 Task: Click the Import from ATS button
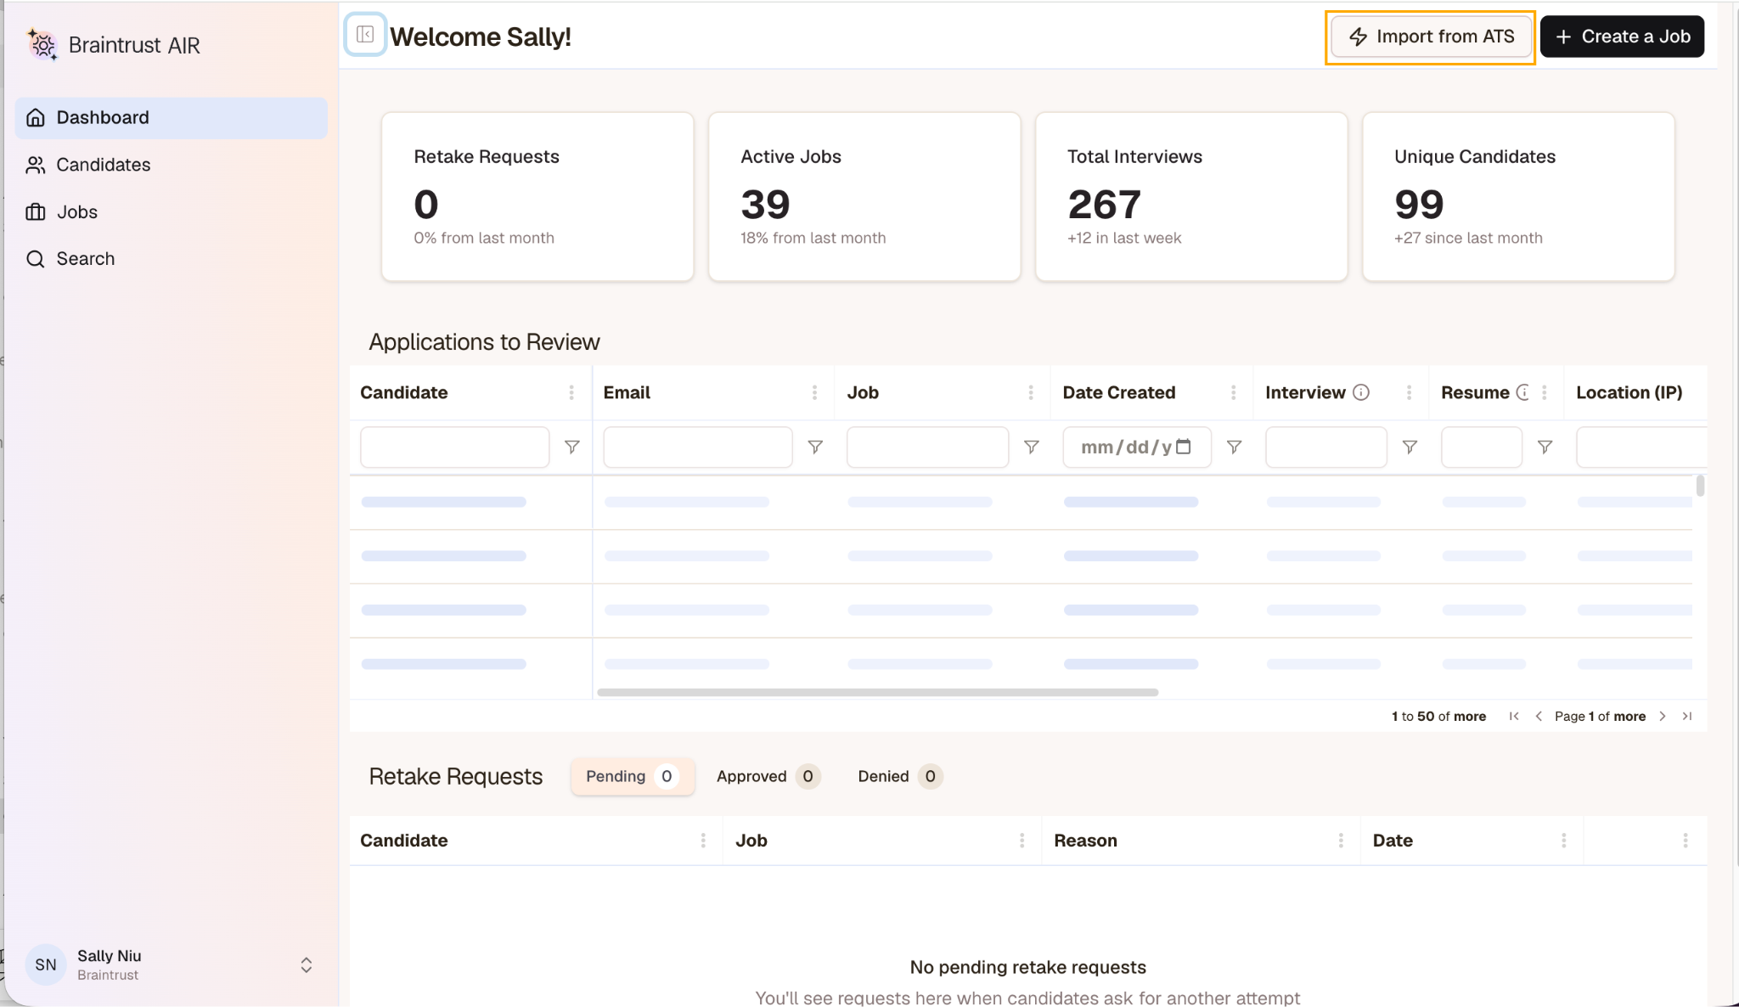pos(1431,37)
